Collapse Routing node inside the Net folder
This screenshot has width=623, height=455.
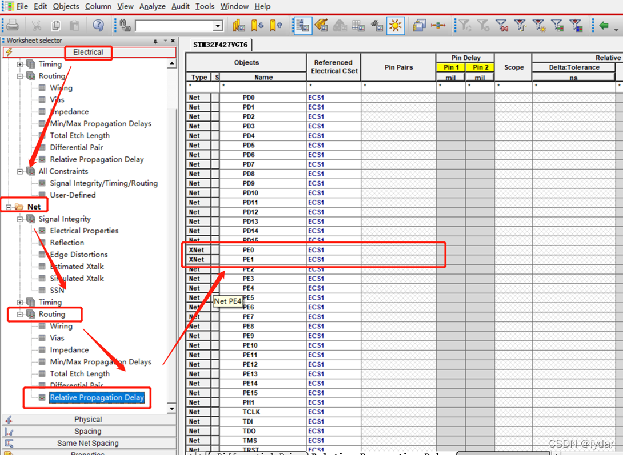(x=20, y=314)
